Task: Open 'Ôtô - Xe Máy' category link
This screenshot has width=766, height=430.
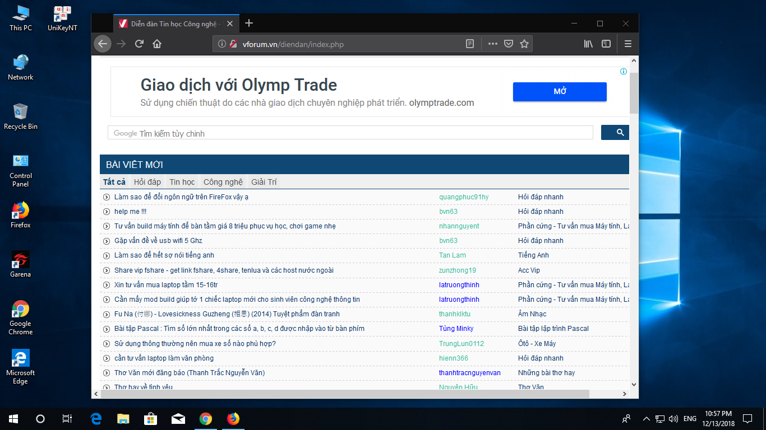Action: [537, 344]
